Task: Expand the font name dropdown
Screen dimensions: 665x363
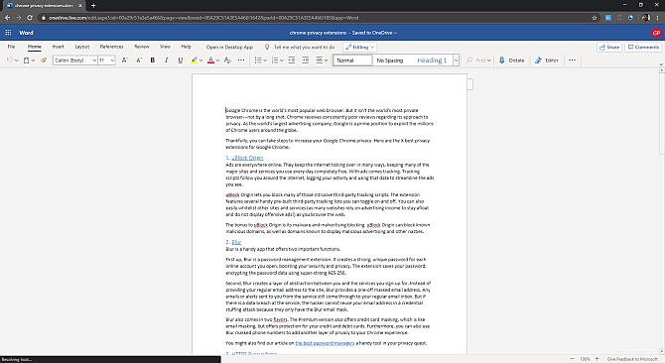Action: pyautogui.click(x=94, y=60)
